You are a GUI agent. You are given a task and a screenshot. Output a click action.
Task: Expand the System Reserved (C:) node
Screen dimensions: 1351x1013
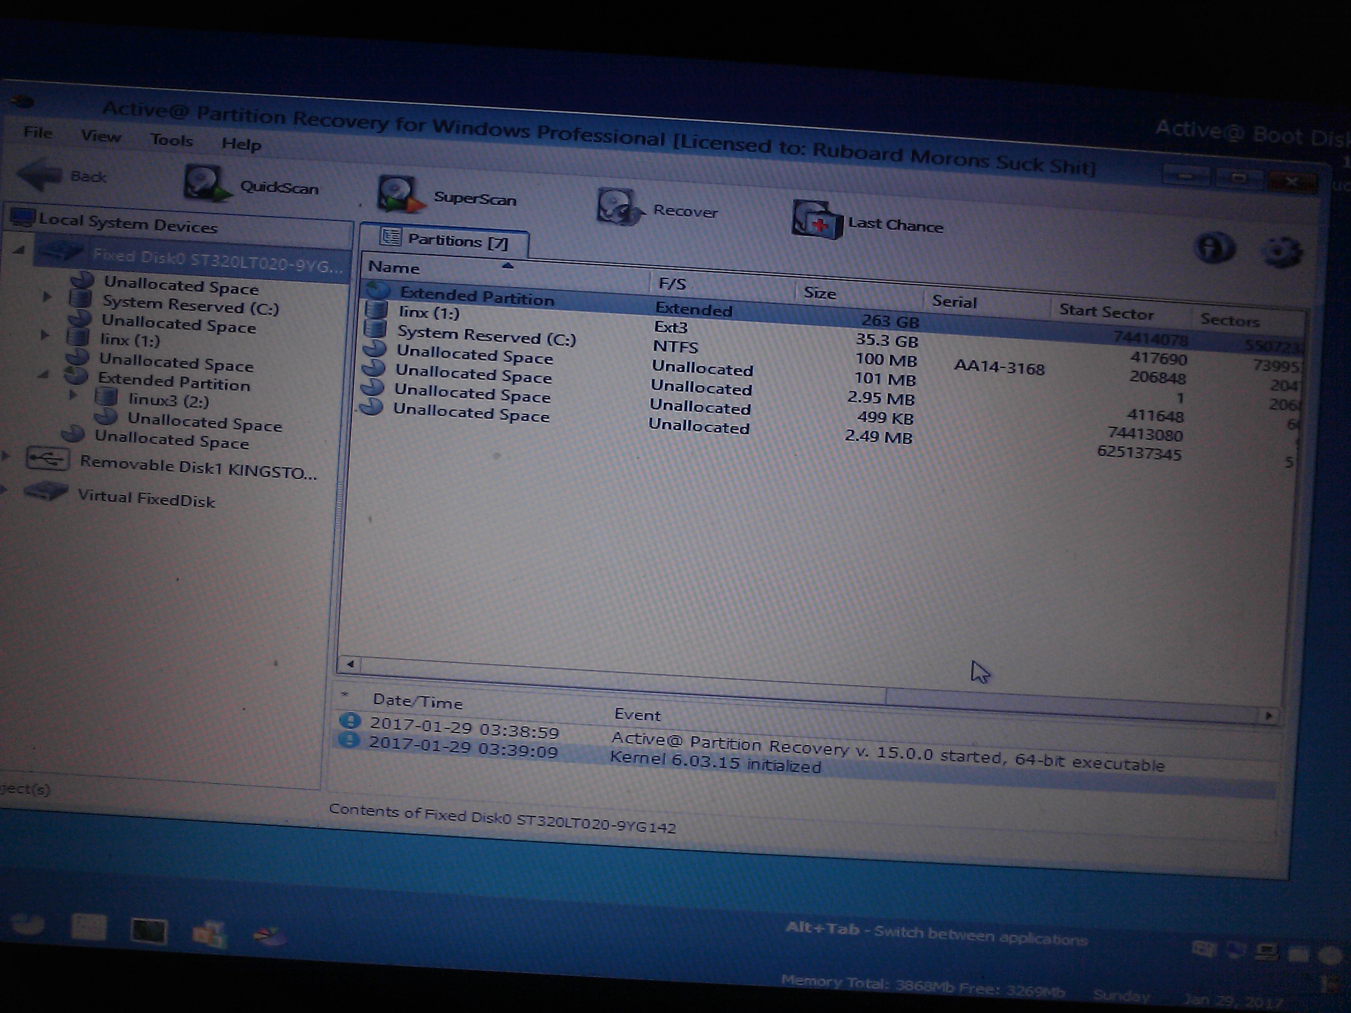47,298
